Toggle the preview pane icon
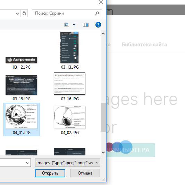 (x=86, y=25)
